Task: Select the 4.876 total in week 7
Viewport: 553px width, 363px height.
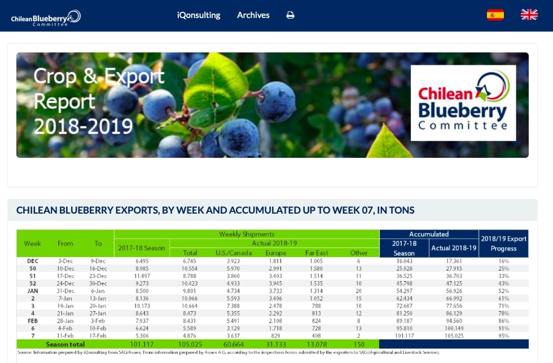Action: 190,336
